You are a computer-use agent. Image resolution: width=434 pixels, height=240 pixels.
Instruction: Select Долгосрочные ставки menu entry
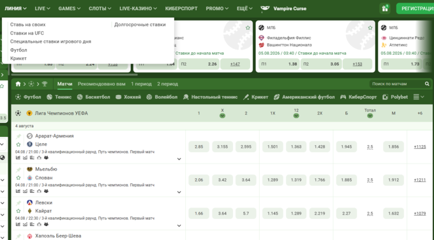coord(140,25)
